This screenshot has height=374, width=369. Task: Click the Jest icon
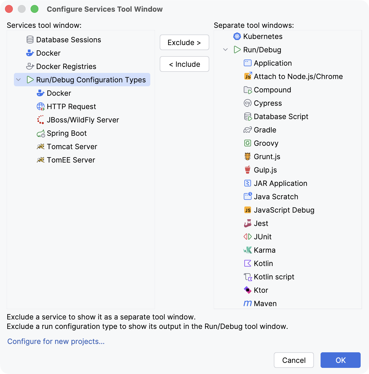click(x=248, y=223)
